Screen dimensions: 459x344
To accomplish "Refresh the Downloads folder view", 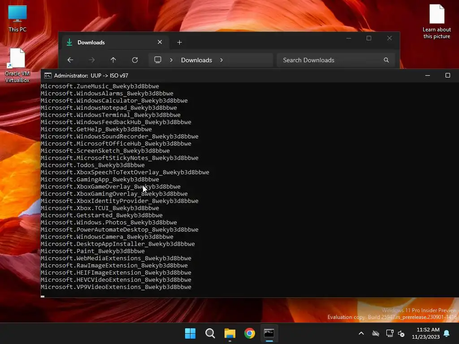I will pos(135,60).
